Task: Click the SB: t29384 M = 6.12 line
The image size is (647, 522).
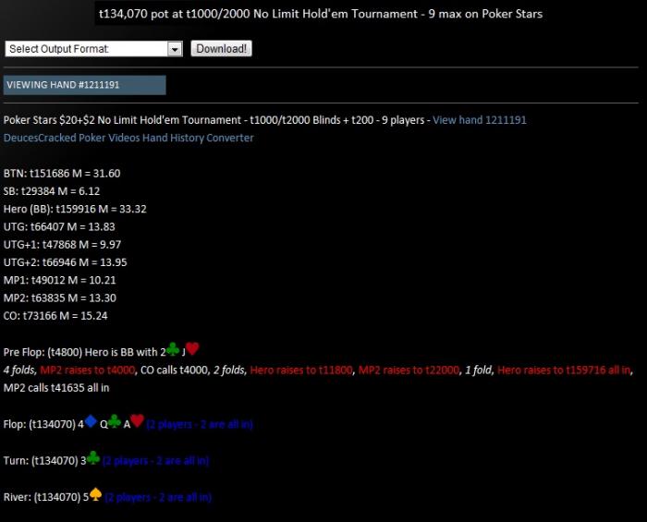Action: [52, 191]
